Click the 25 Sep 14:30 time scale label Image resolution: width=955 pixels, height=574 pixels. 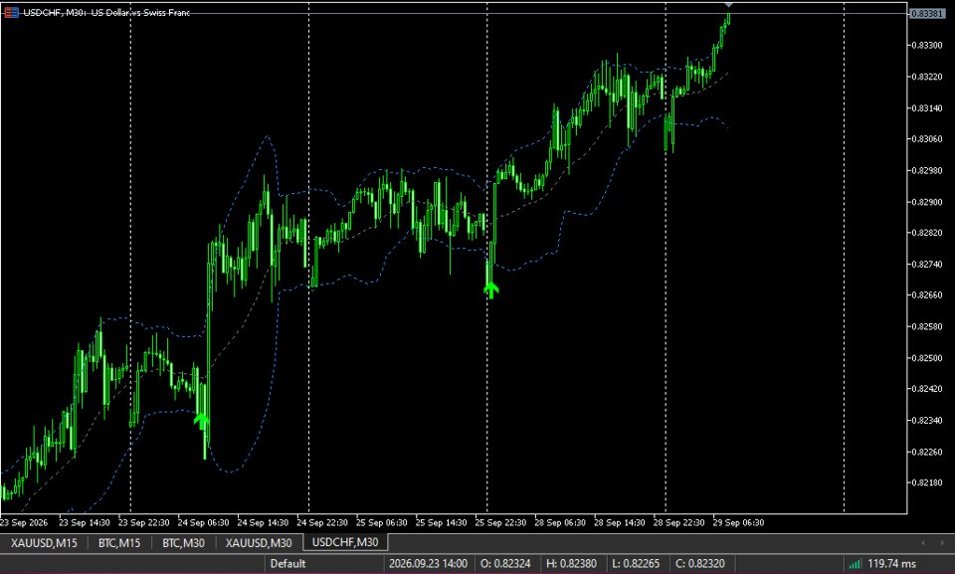(x=442, y=523)
